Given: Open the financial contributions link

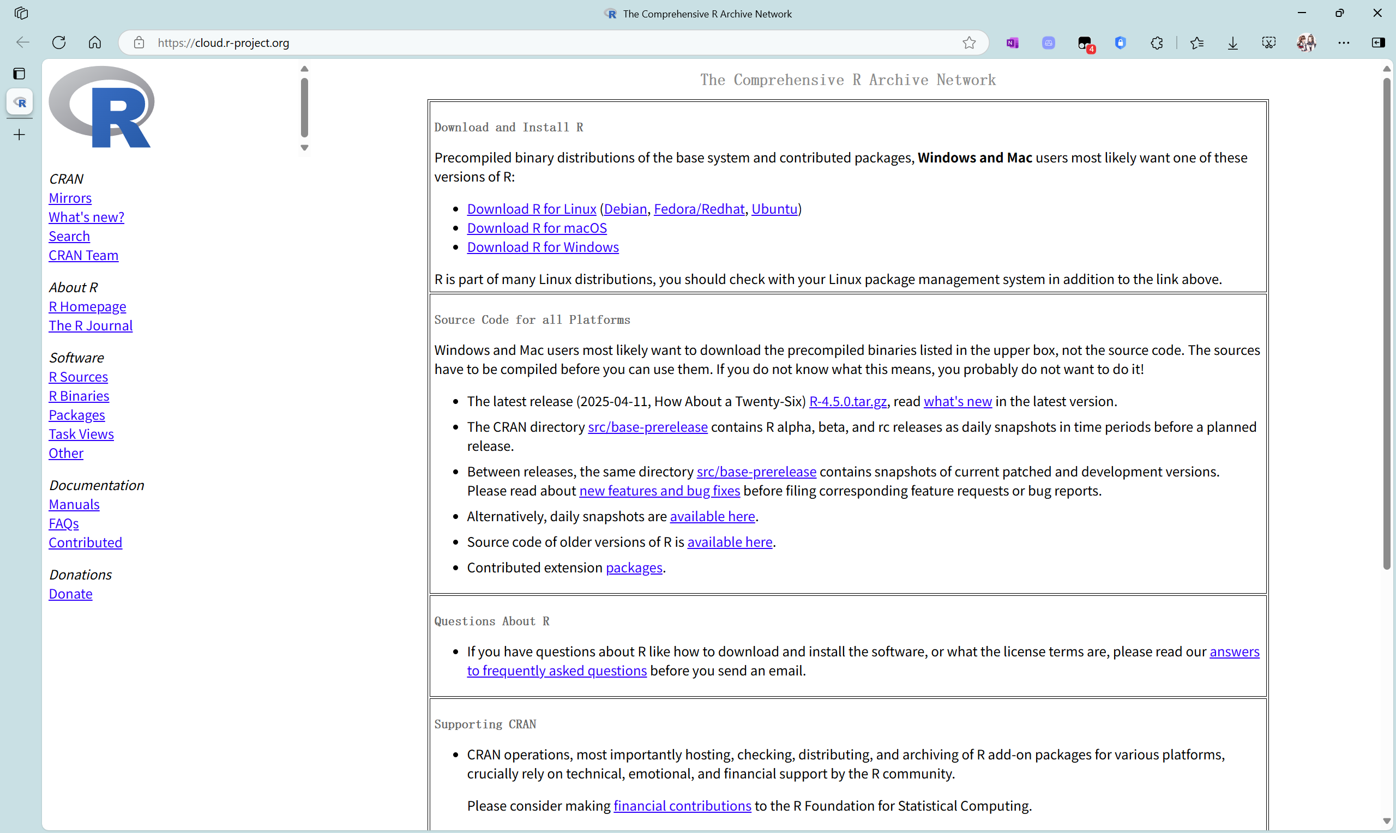Looking at the screenshot, I should tap(683, 806).
